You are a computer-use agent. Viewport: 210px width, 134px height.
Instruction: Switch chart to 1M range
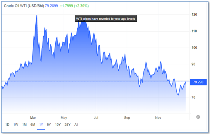pos(24,125)
